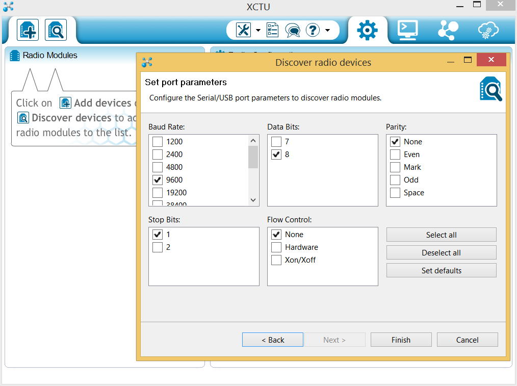Check the Odd parity checkbox
This screenshot has height=386, width=517.
[395, 180]
